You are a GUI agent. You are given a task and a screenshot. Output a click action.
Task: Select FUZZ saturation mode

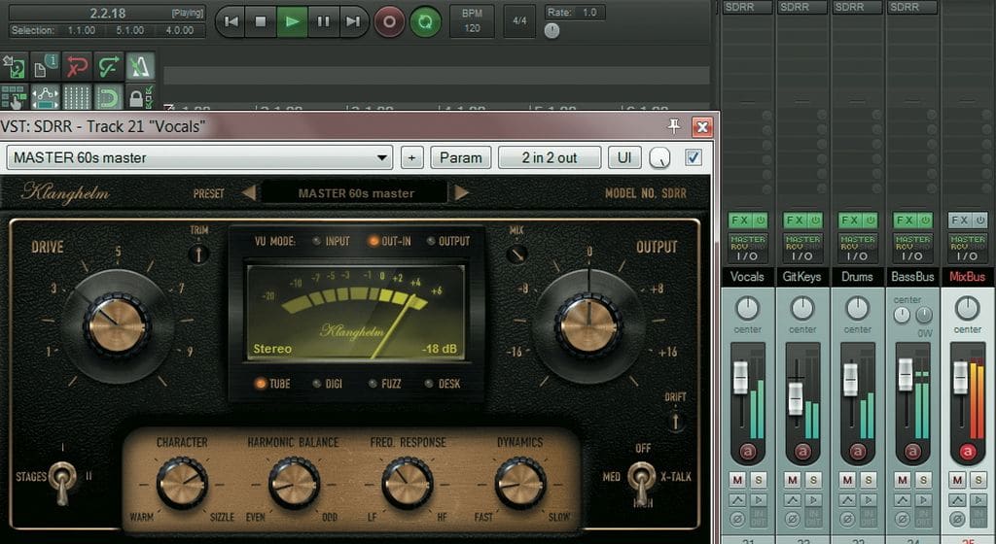385,384
